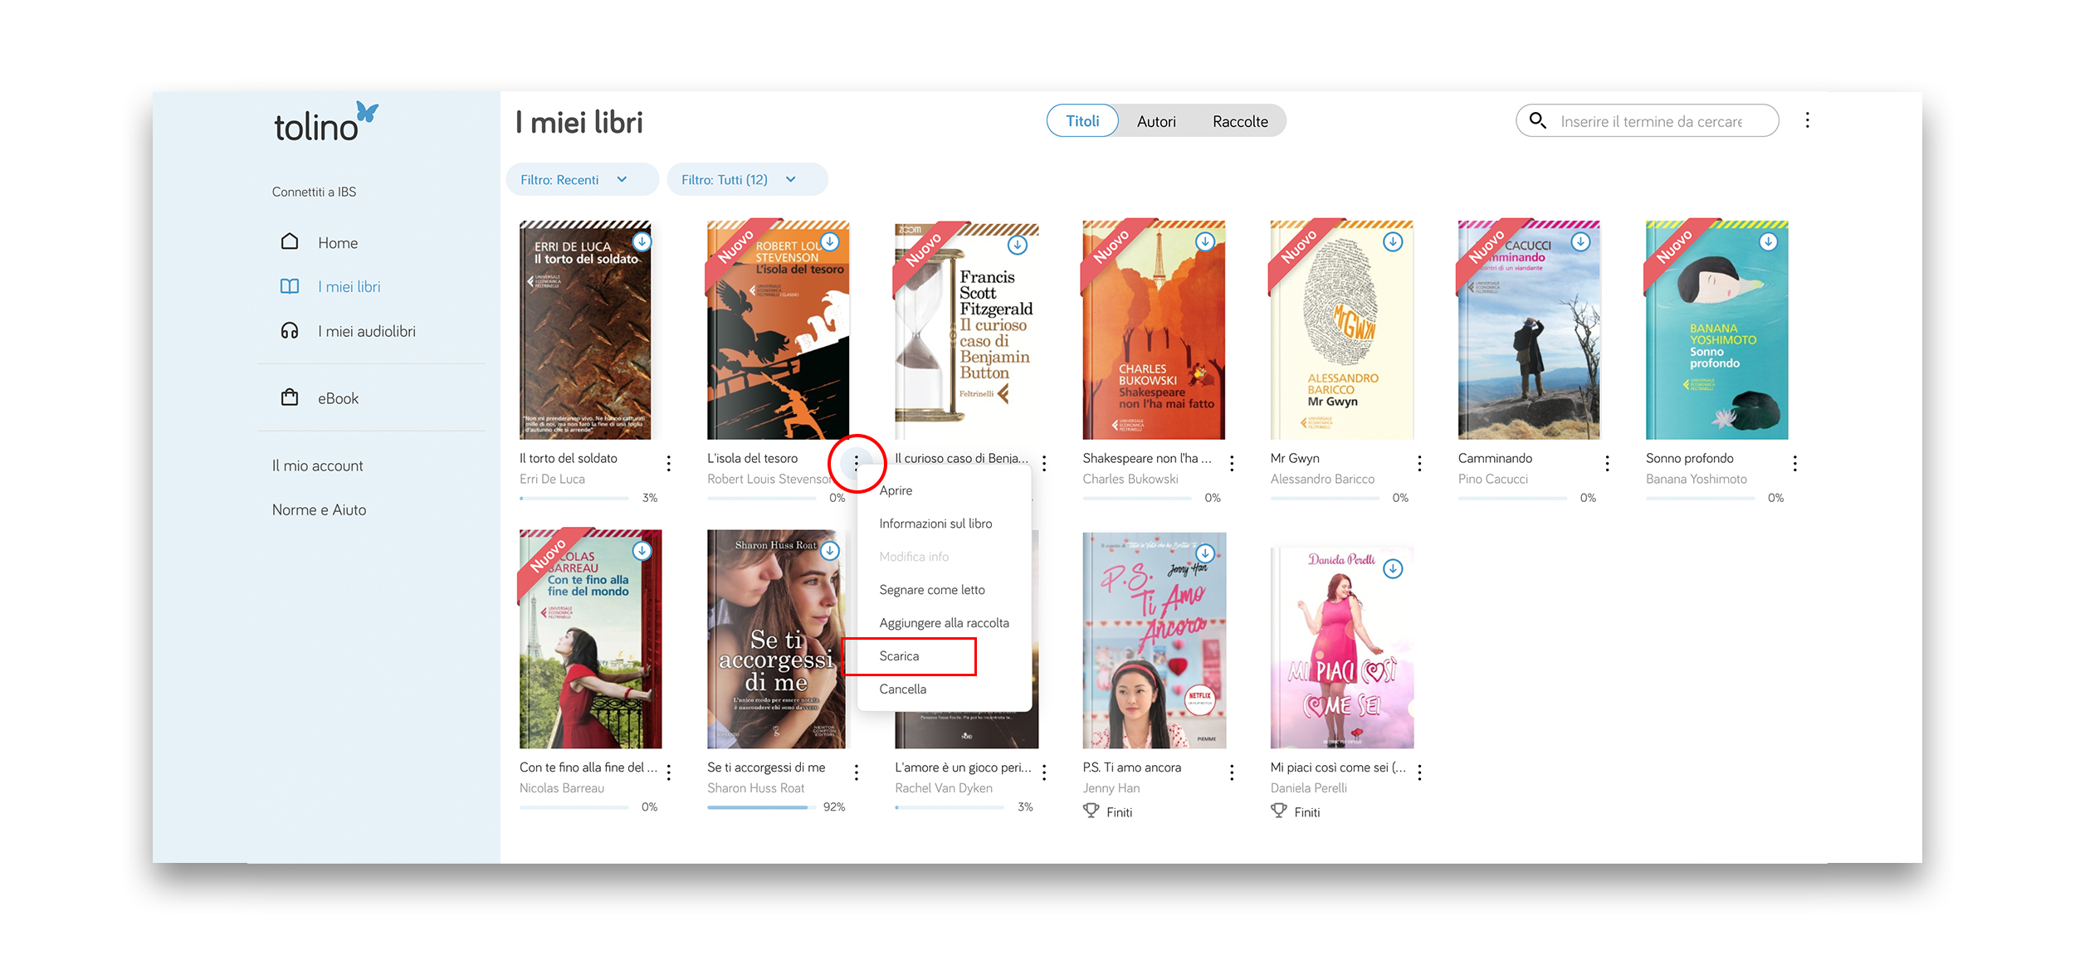Screen dimensions: 2075x955
Task: Click download icon on L'isola del tesoro cover
Action: [829, 241]
